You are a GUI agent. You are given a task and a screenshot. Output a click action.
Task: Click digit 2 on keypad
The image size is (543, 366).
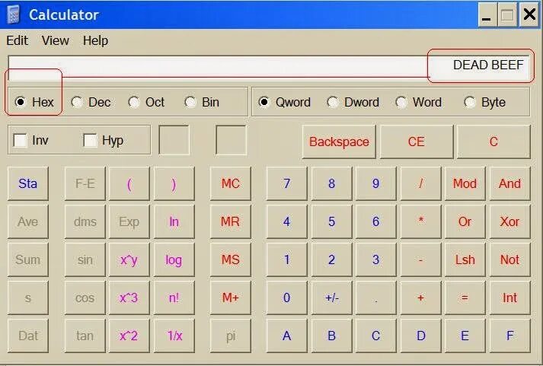(331, 259)
